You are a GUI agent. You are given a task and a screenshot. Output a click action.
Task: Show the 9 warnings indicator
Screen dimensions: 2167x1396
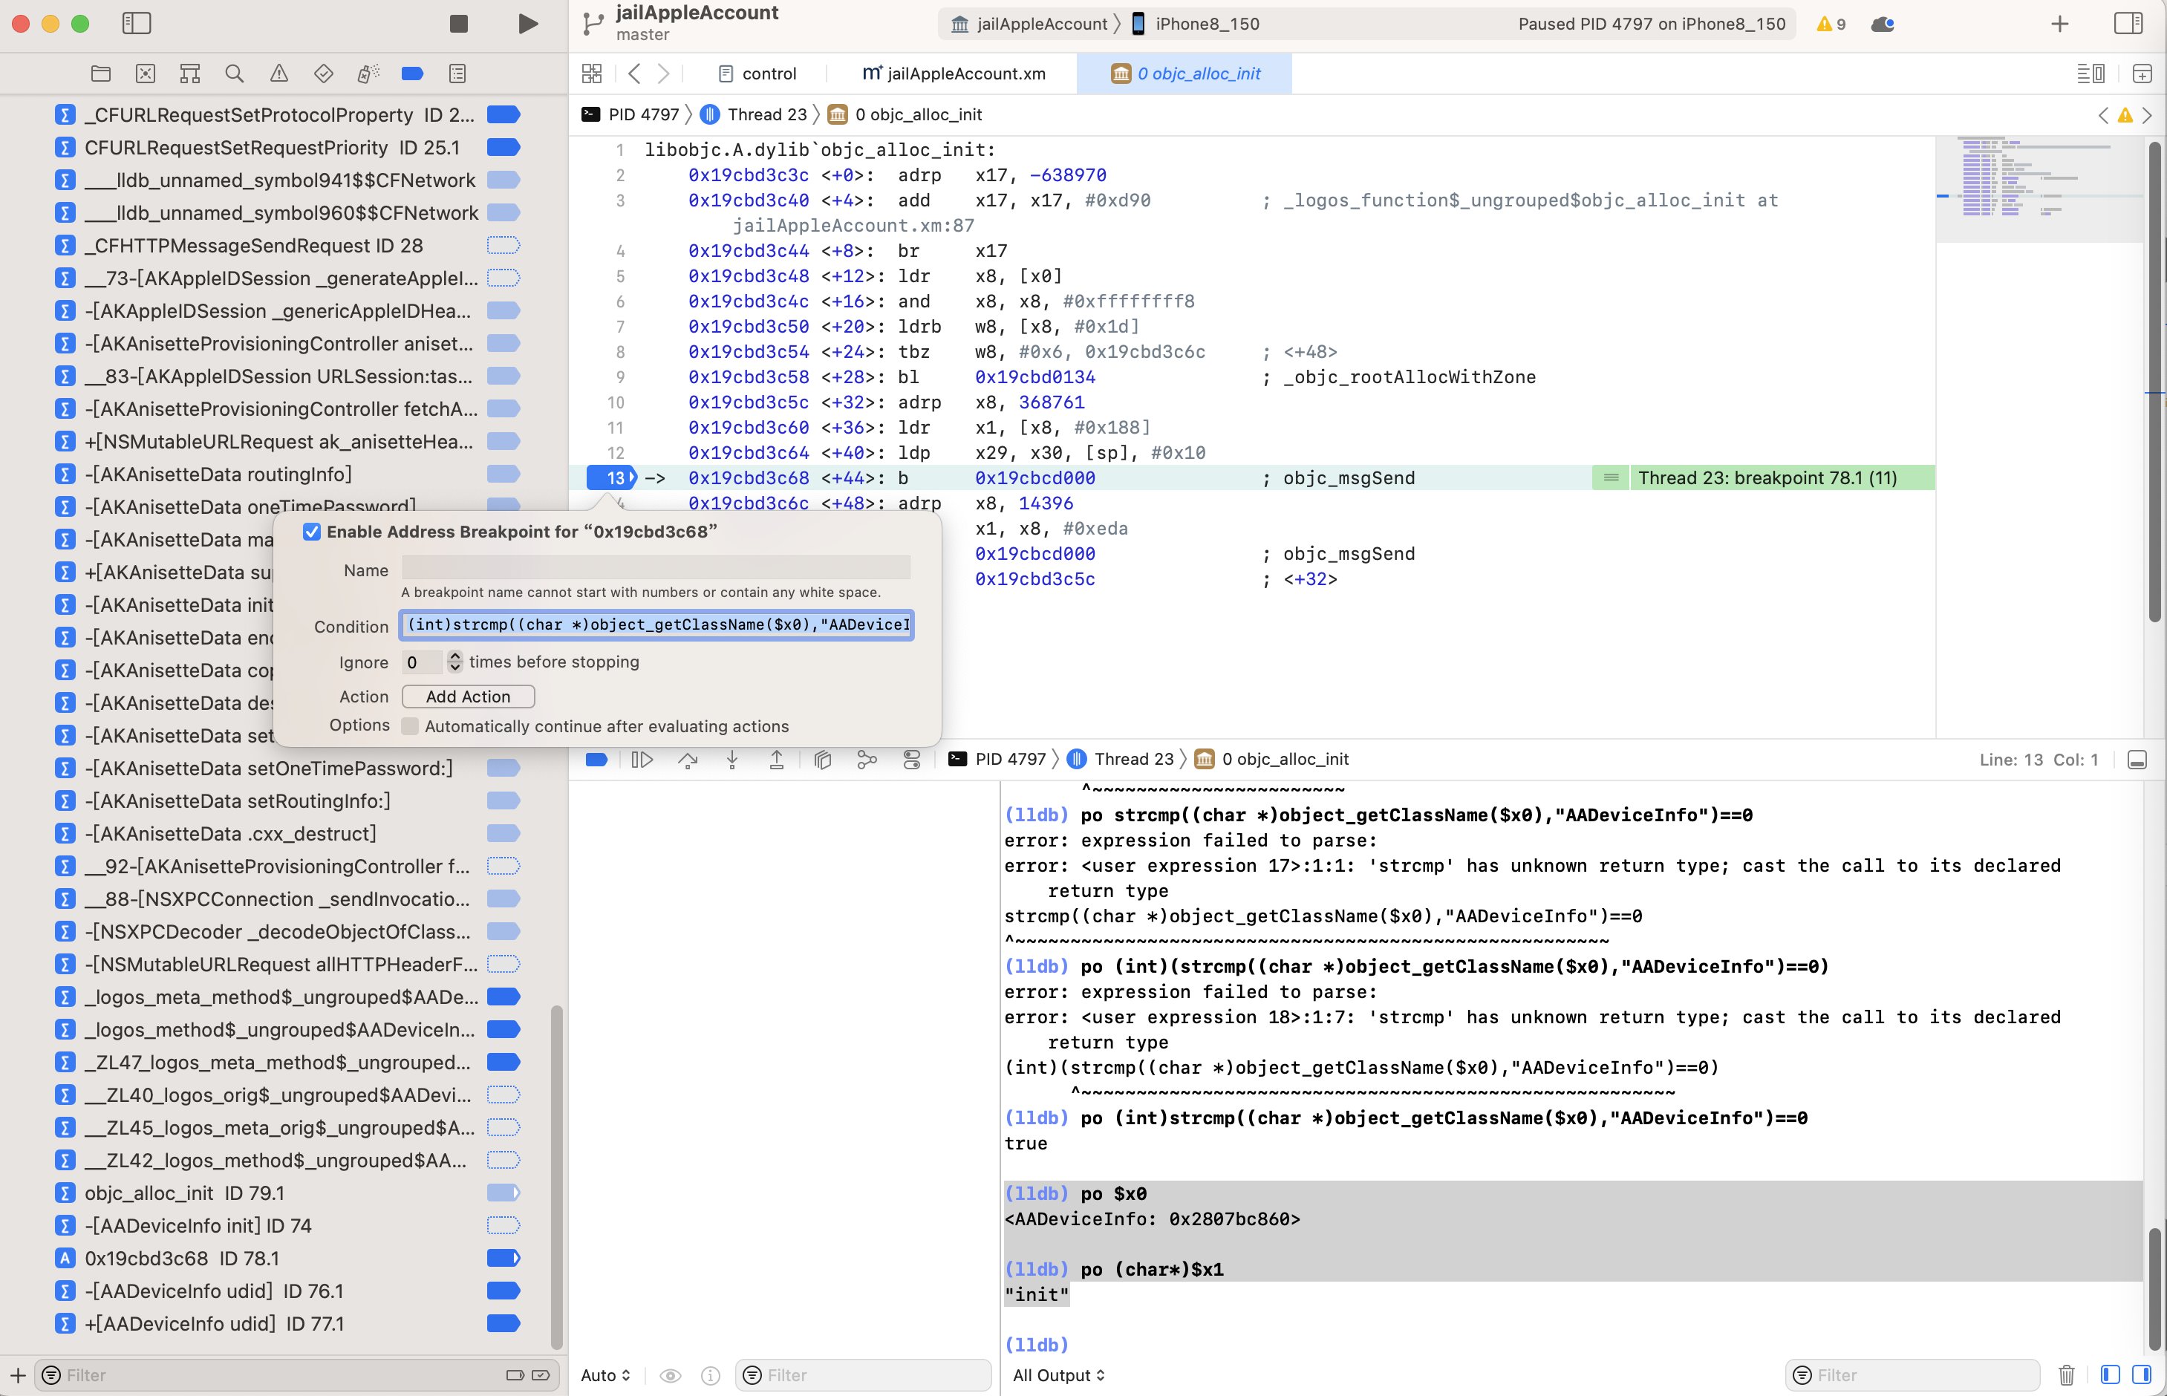[1831, 24]
